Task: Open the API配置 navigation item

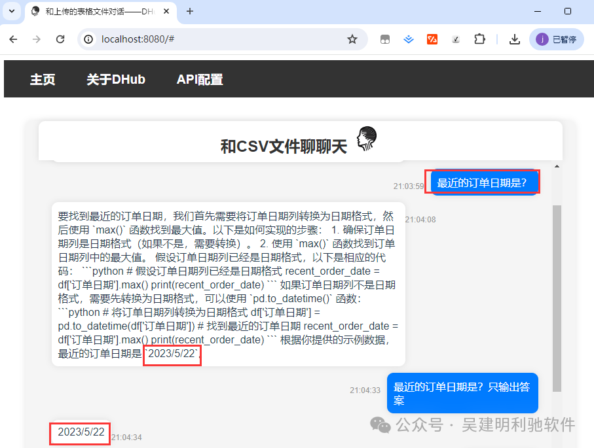Action: point(200,79)
